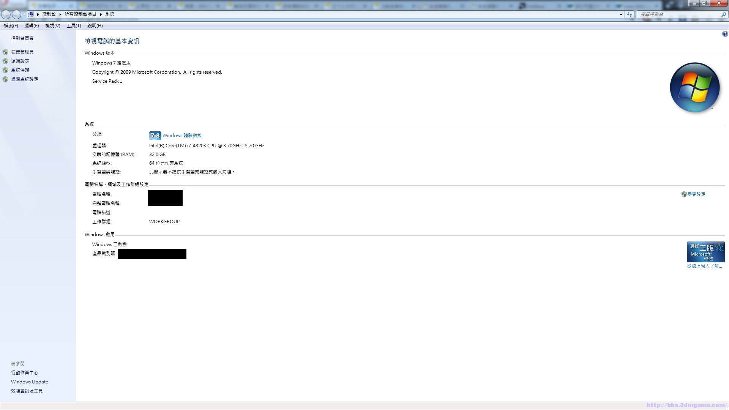Open 從線上深入了解 link
The height and width of the screenshot is (410, 729).
[x=704, y=266]
